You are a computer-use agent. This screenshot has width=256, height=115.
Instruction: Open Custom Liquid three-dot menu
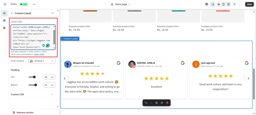pyautogui.click(x=52, y=13)
